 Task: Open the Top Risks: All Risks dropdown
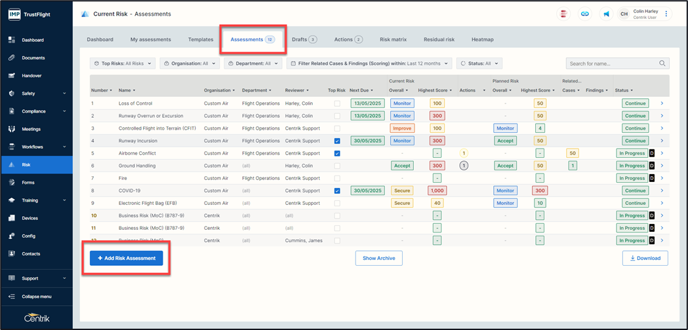(x=123, y=64)
